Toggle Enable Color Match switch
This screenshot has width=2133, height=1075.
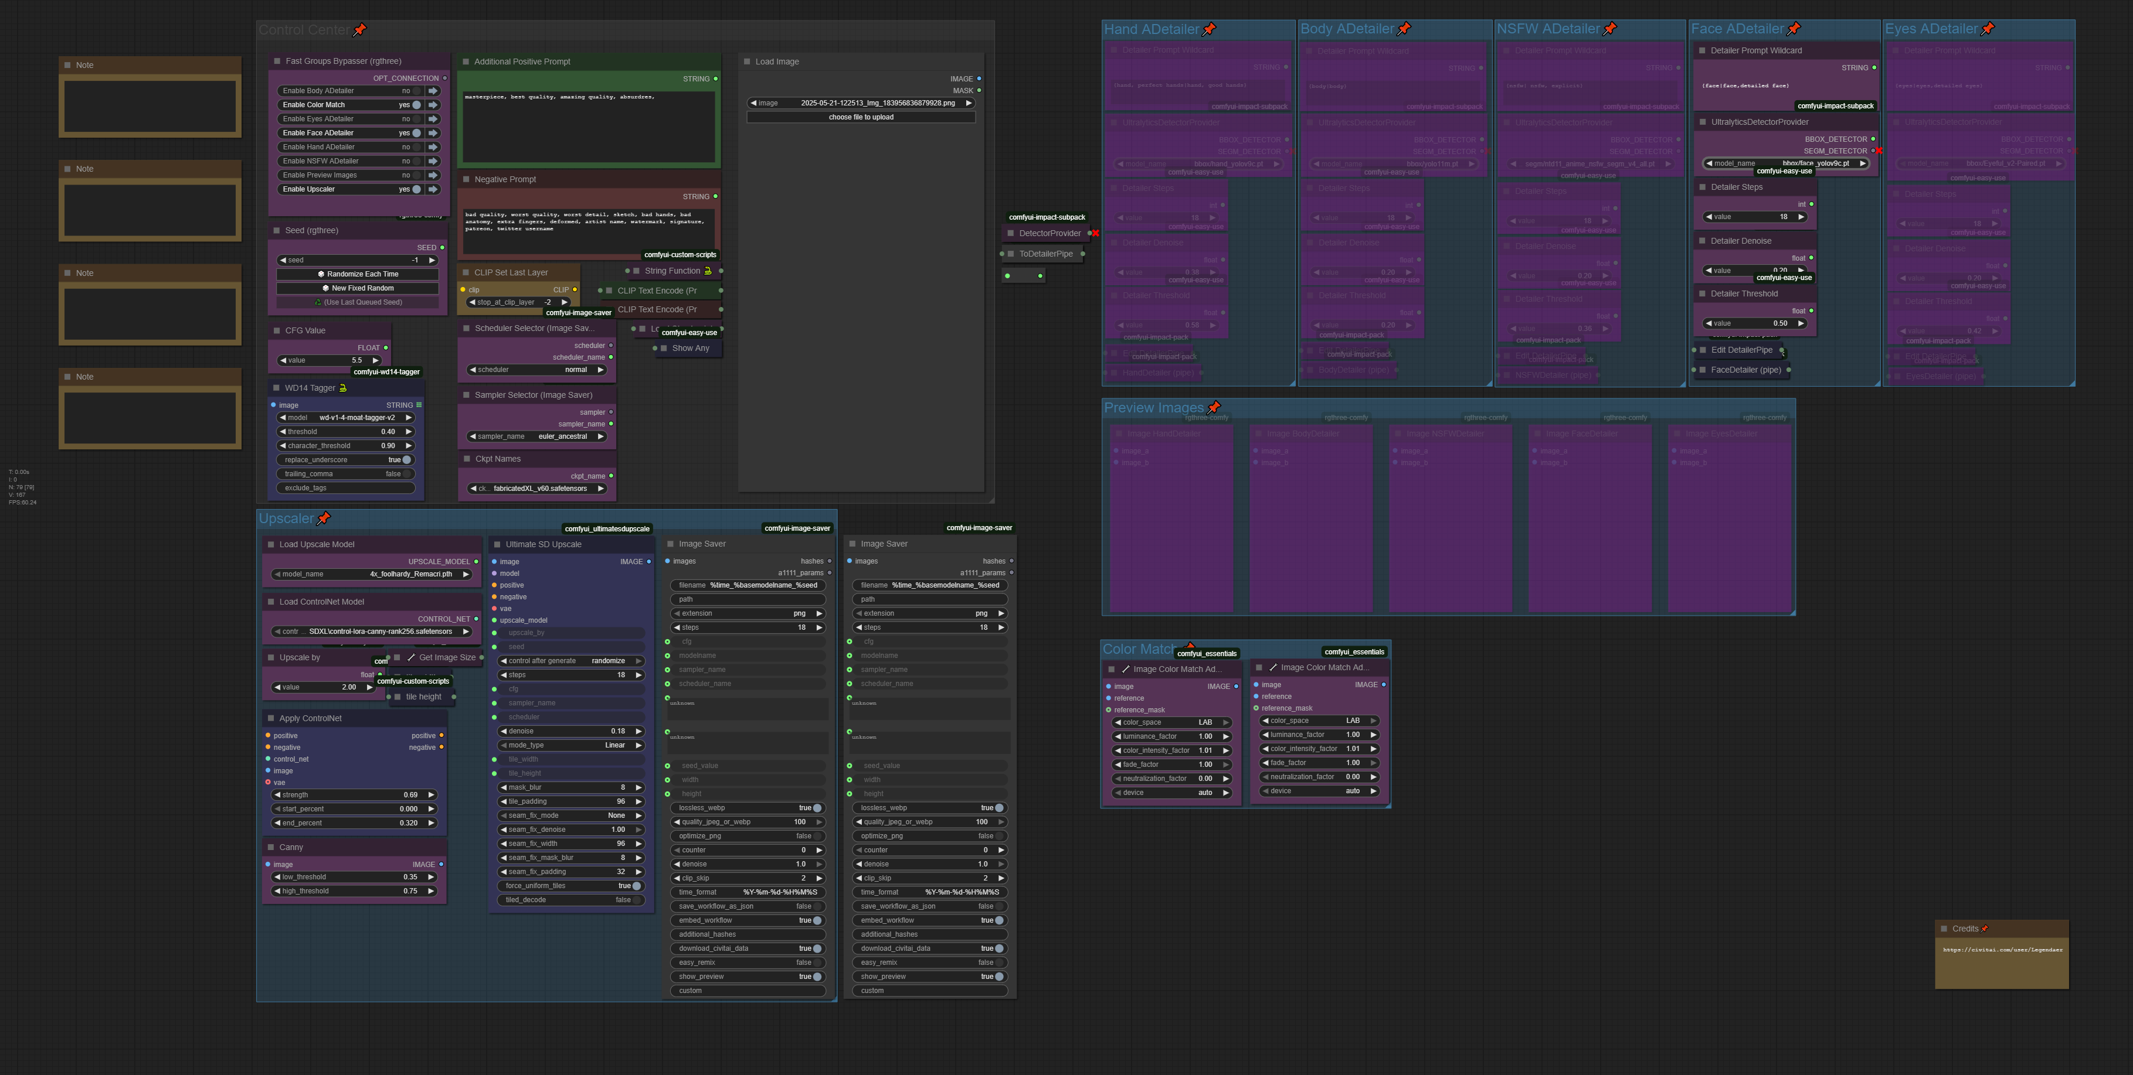pos(416,105)
